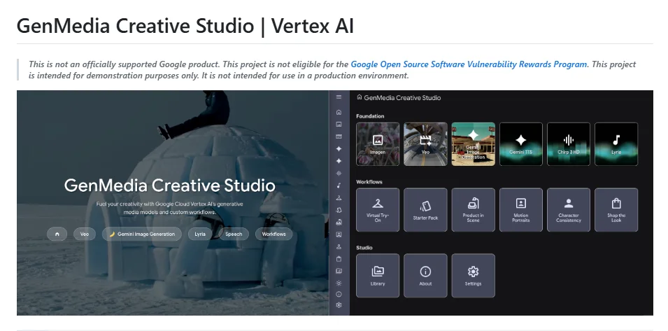Launch the Shop the Look workflow tile
Image resolution: width=668 pixels, height=331 pixels.
click(616, 210)
